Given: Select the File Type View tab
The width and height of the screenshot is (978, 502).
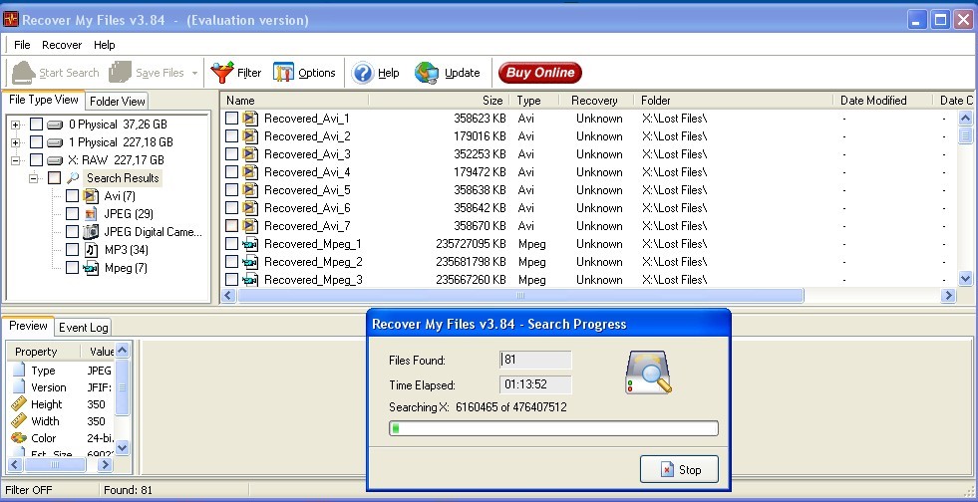Looking at the screenshot, I should pos(43,100).
